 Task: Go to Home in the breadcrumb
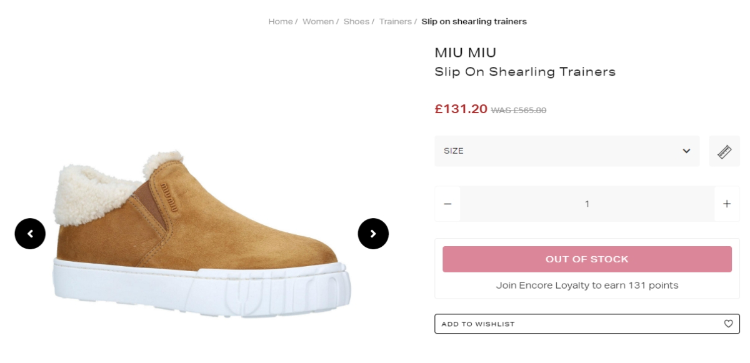click(280, 22)
